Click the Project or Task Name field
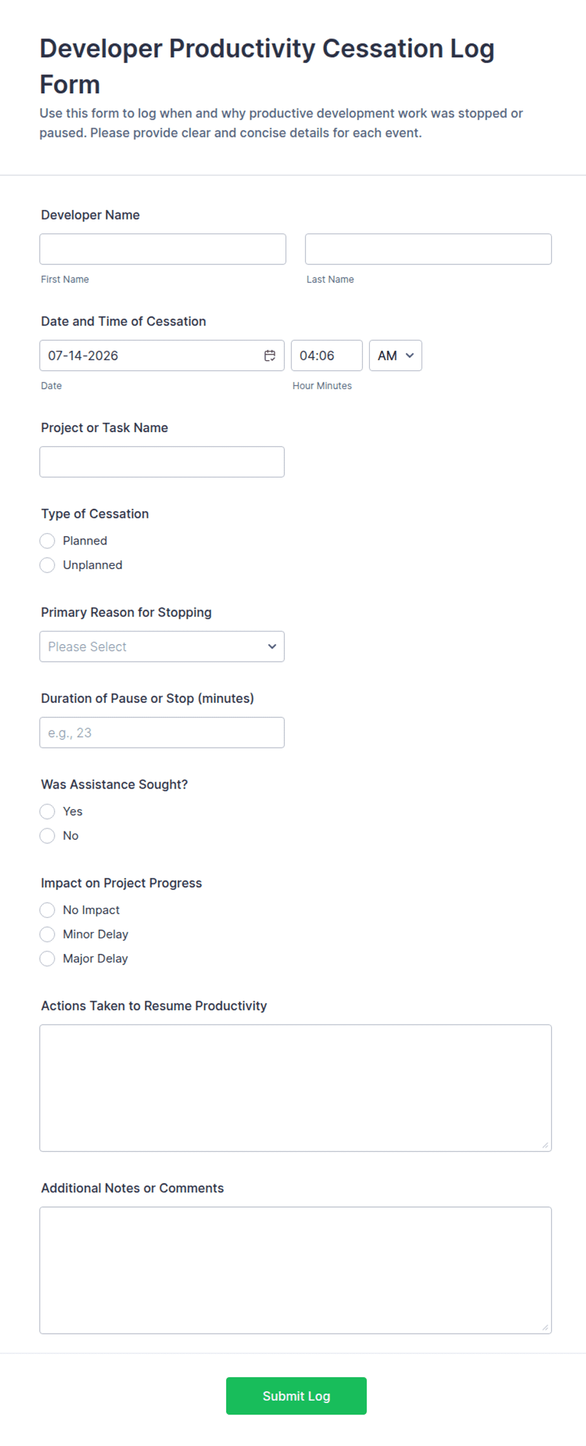 pos(162,462)
